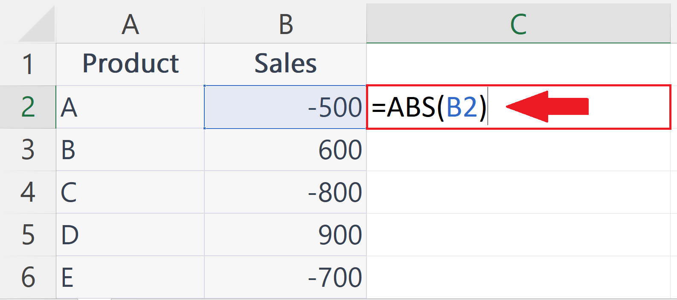Select row 3 header

[x=28, y=149]
